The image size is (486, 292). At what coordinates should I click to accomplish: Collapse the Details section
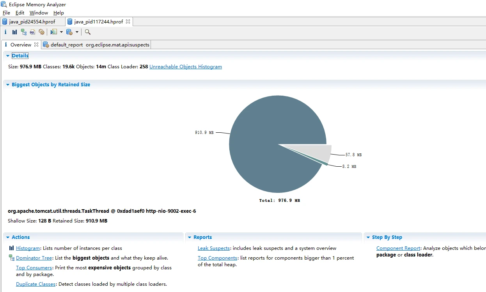8,56
